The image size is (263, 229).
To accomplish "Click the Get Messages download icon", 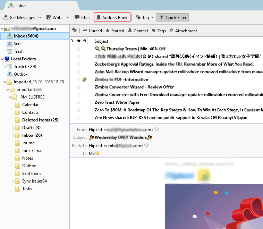I will [6, 18].
